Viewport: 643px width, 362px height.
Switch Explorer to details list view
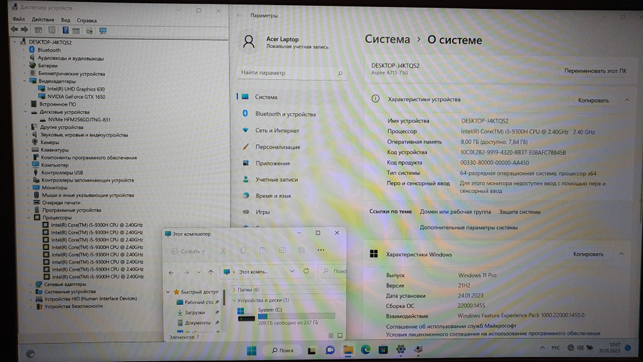click(x=330, y=335)
